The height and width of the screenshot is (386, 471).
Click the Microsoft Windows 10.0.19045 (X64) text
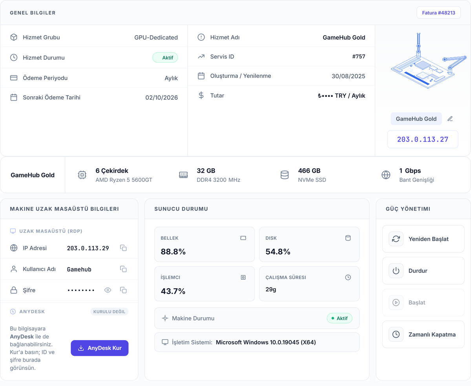[266, 342]
